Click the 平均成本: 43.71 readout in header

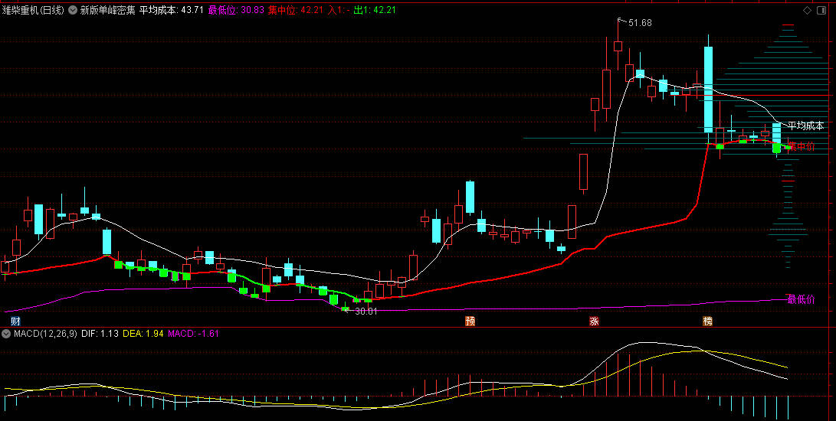(172, 10)
